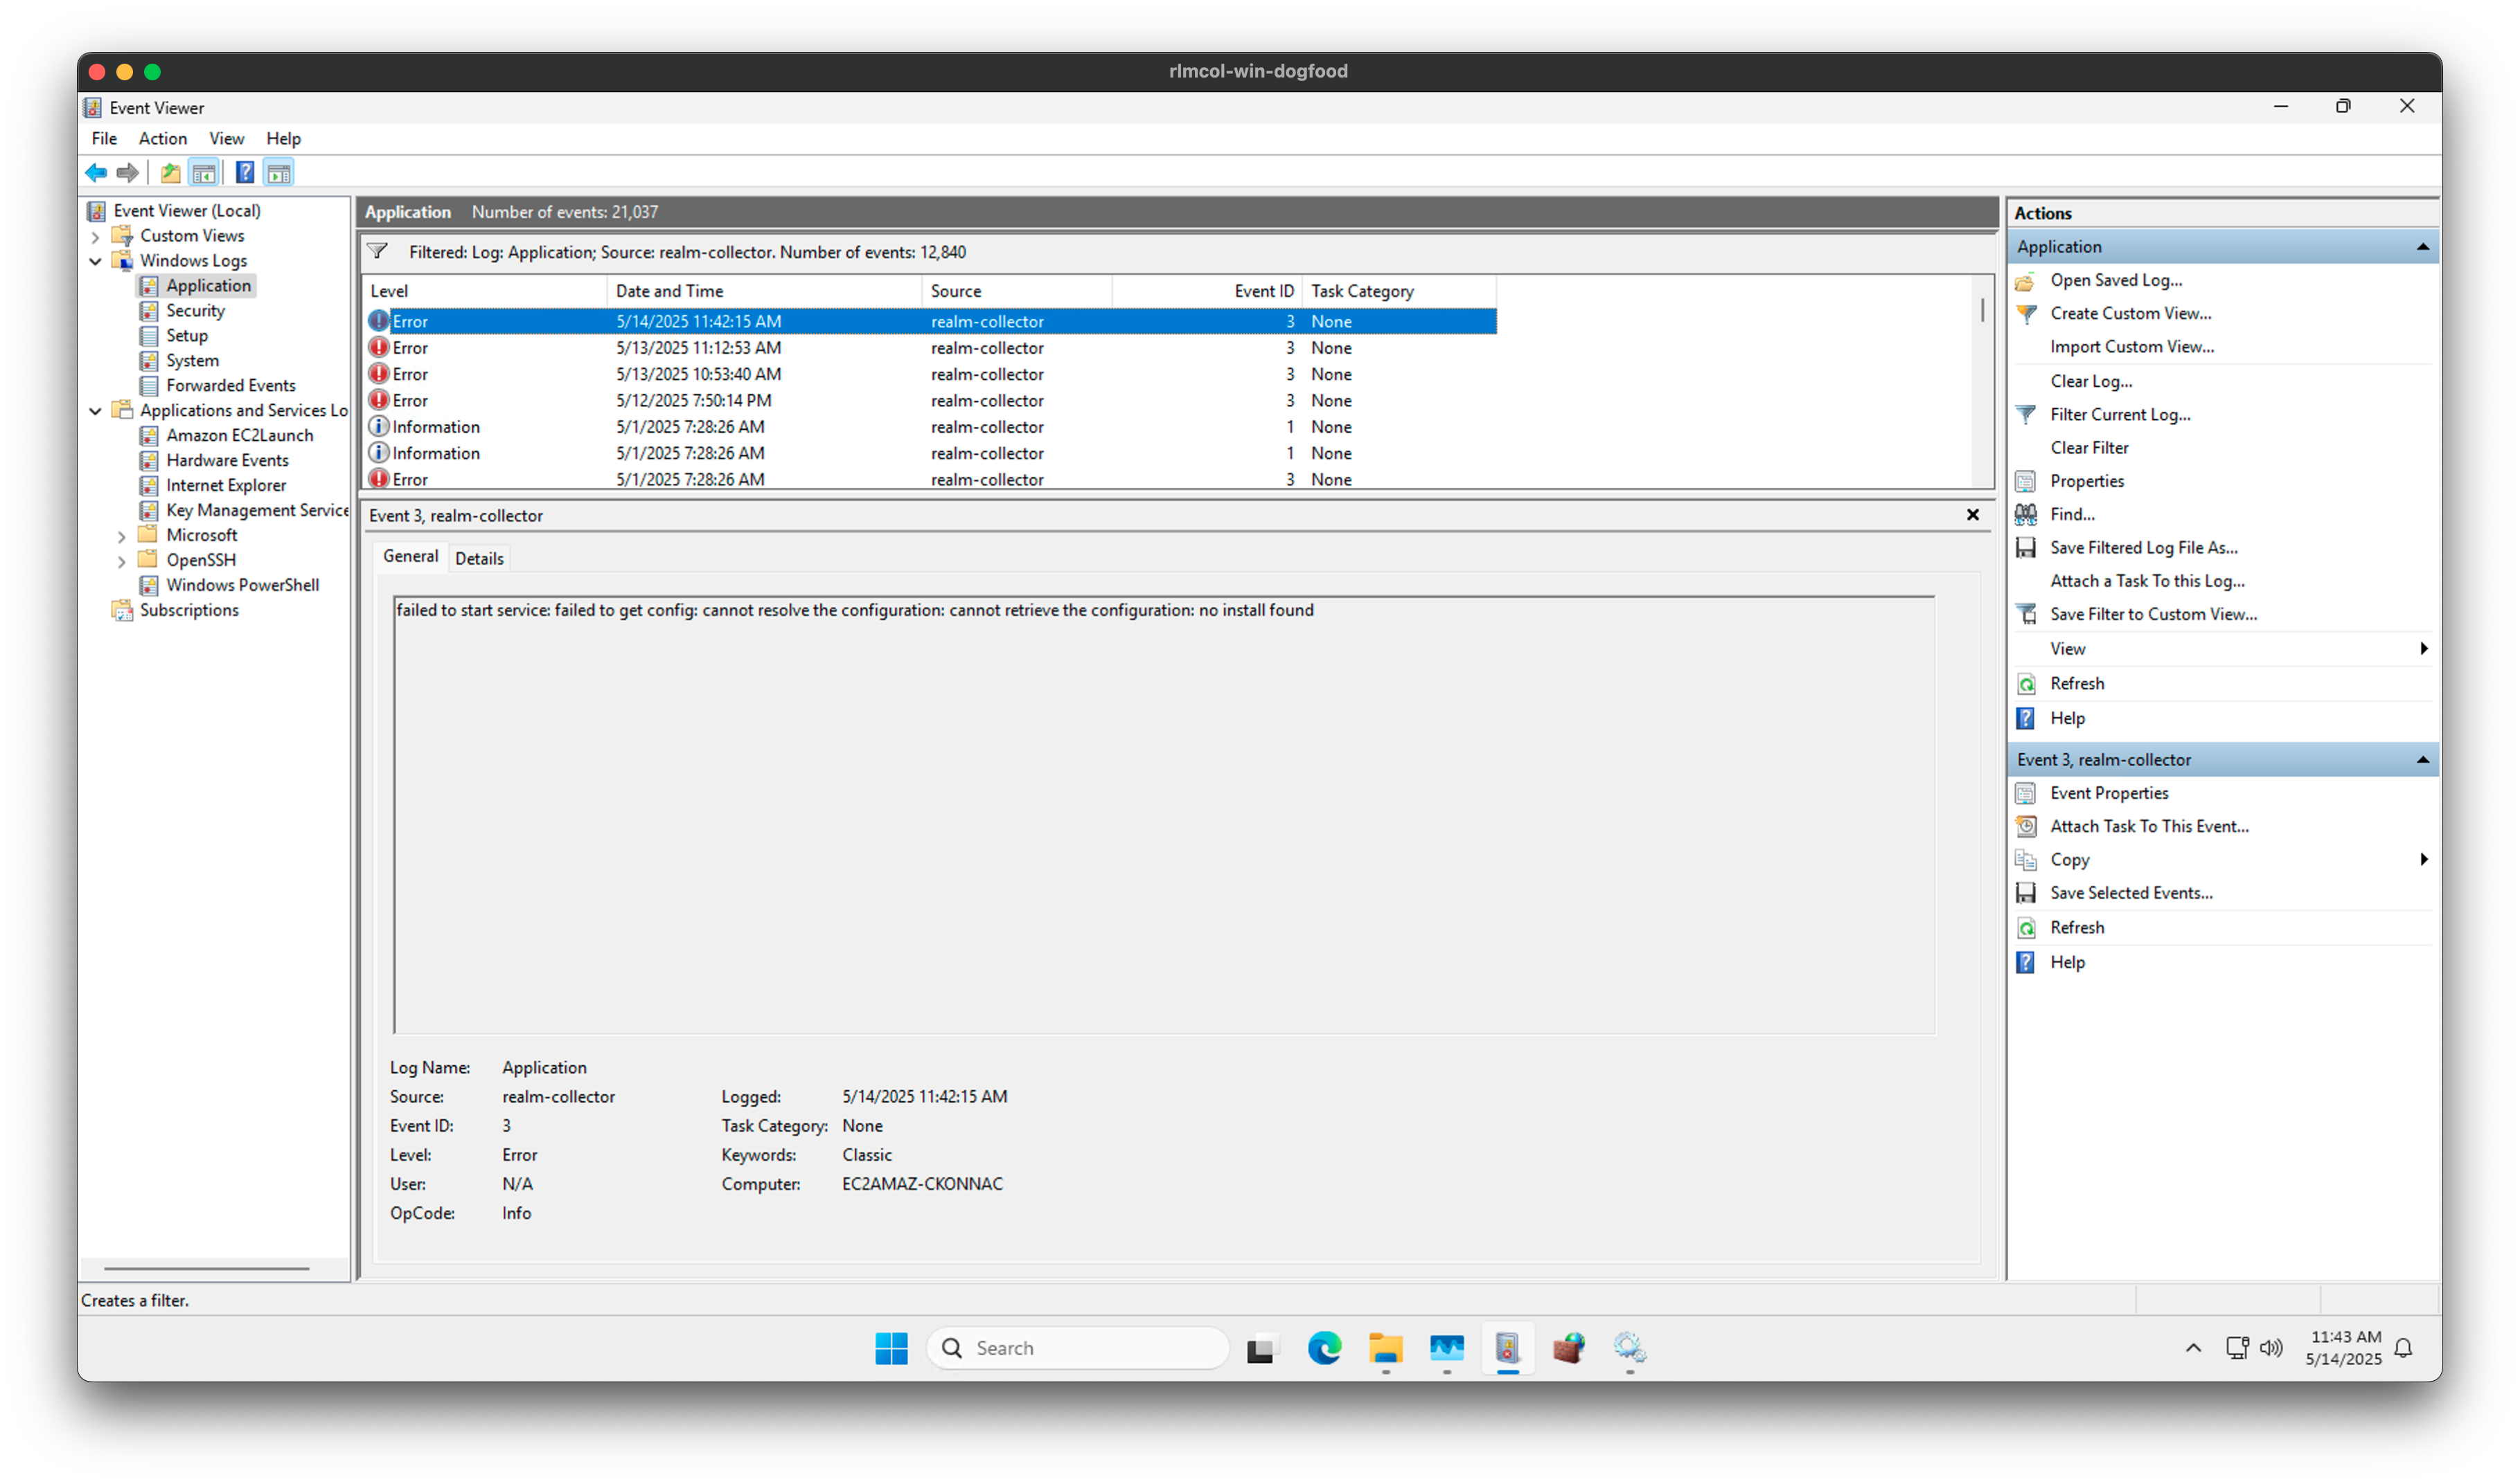Open the Help menu in menu bar
The height and width of the screenshot is (1484, 2520).
pos(283,139)
